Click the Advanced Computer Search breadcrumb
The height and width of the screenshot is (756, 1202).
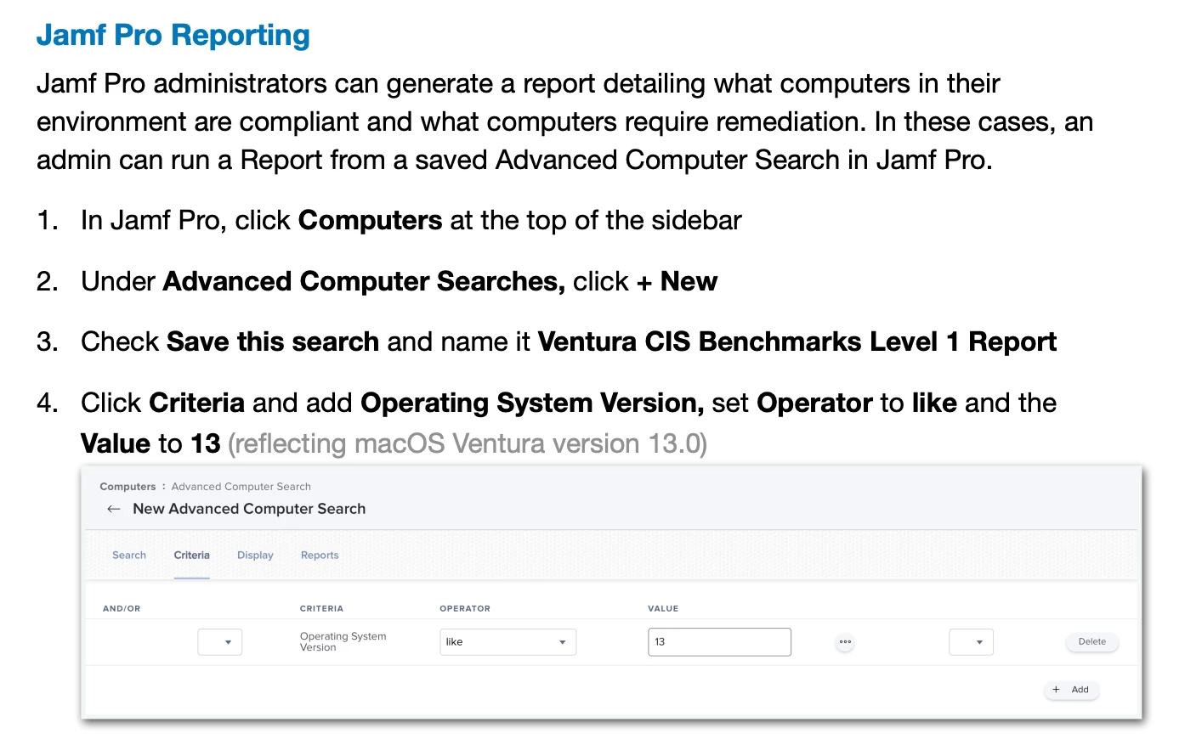click(x=241, y=487)
